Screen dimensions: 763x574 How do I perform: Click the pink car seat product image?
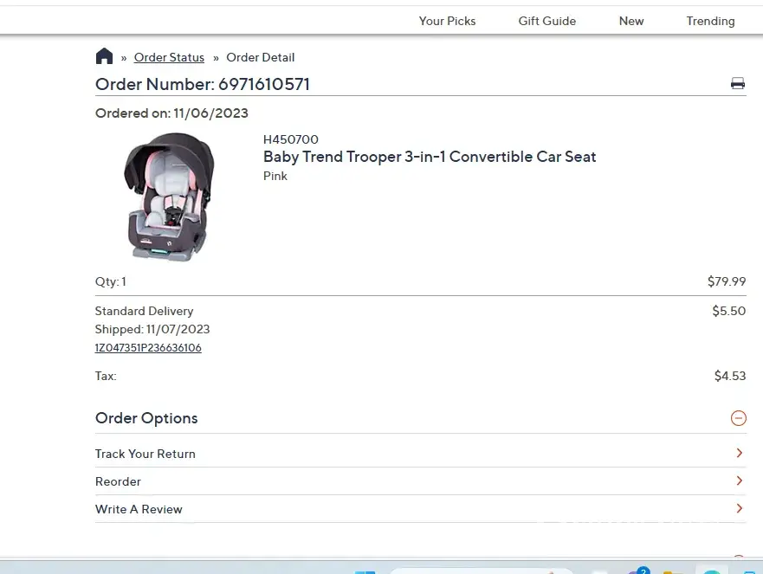click(x=170, y=197)
